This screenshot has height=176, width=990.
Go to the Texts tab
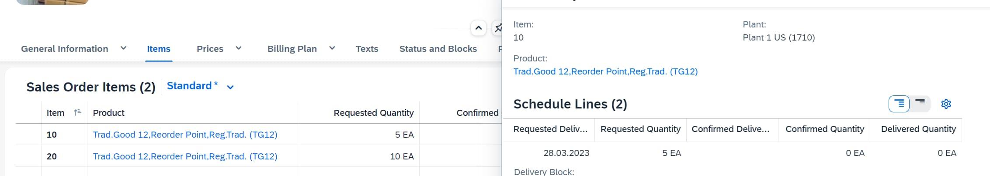(367, 49)
